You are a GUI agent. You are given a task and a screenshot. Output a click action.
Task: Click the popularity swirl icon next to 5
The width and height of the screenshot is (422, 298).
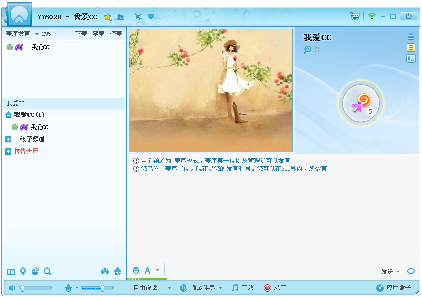point(307,50)
